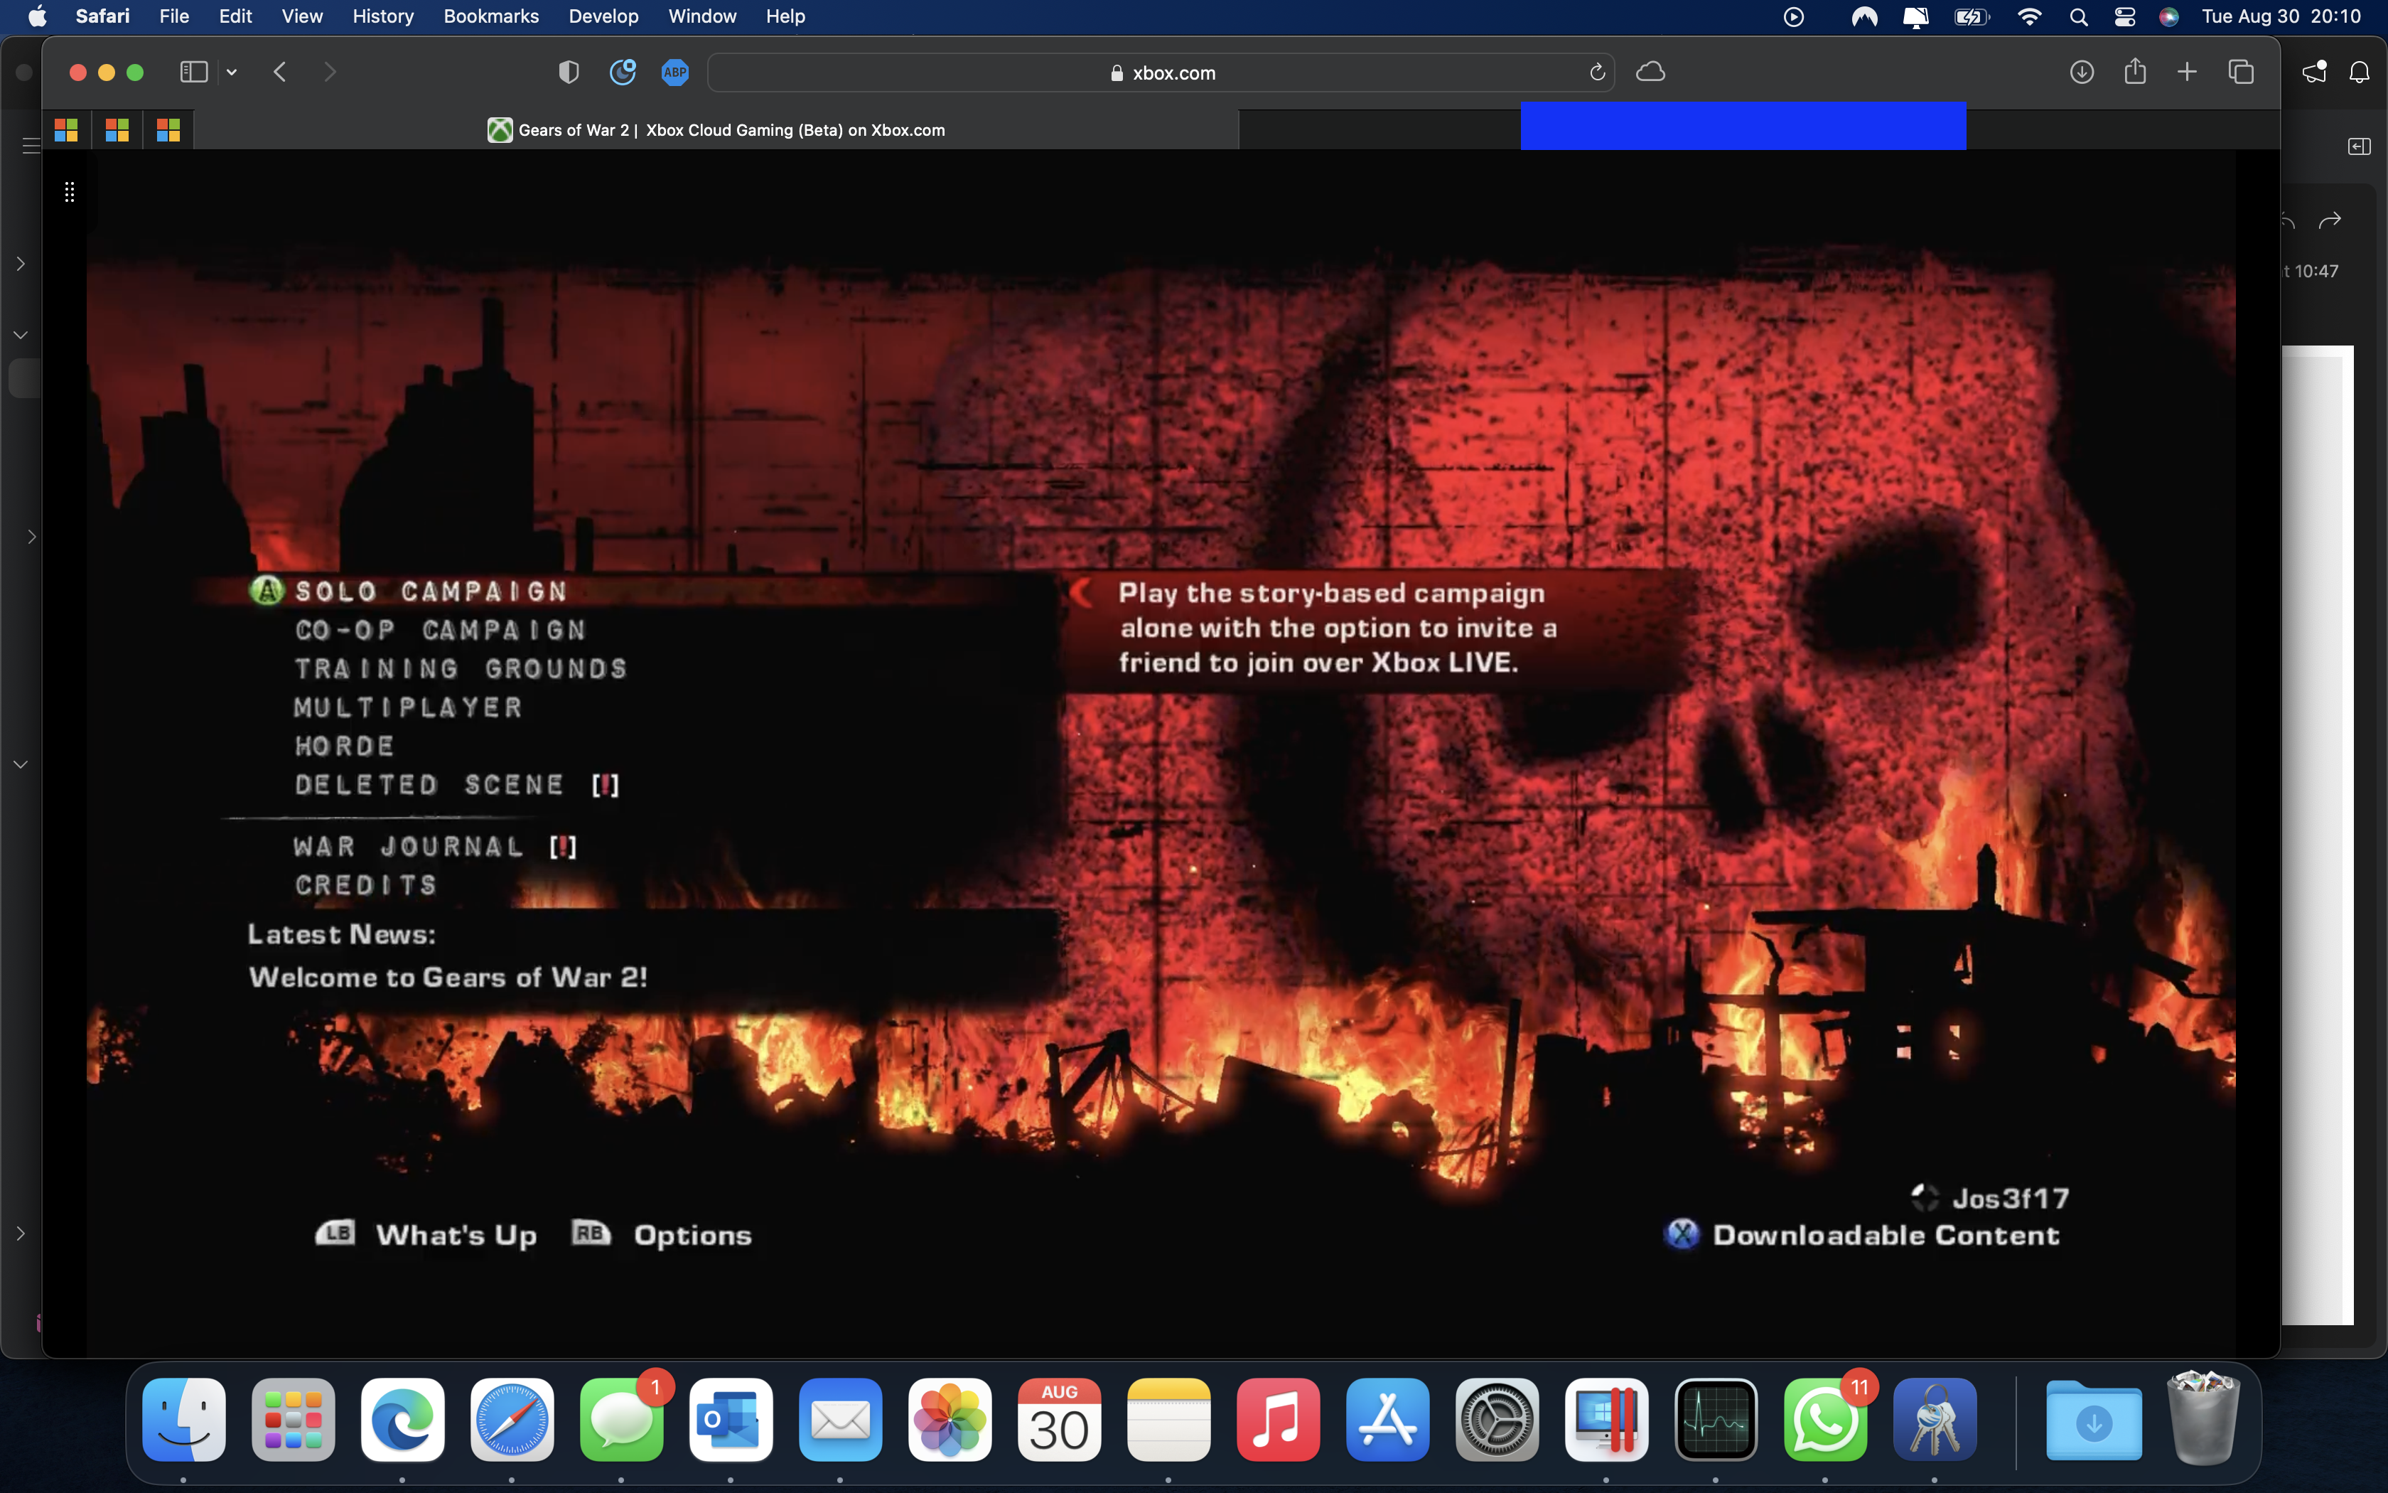The height and width of the screenshot is (1493, 2388).
Task: Select SOLO CAMPAIGN in the game menu
Action: point(431,592)
